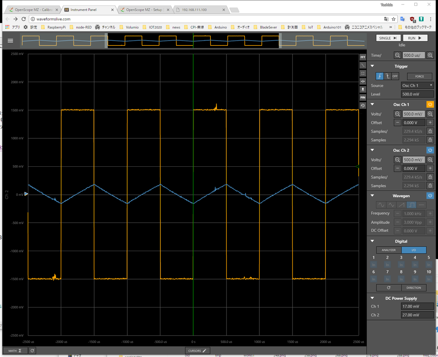Toggle Osc Ch 1 power button
The image size is (438, 357).
coord(430,105)
